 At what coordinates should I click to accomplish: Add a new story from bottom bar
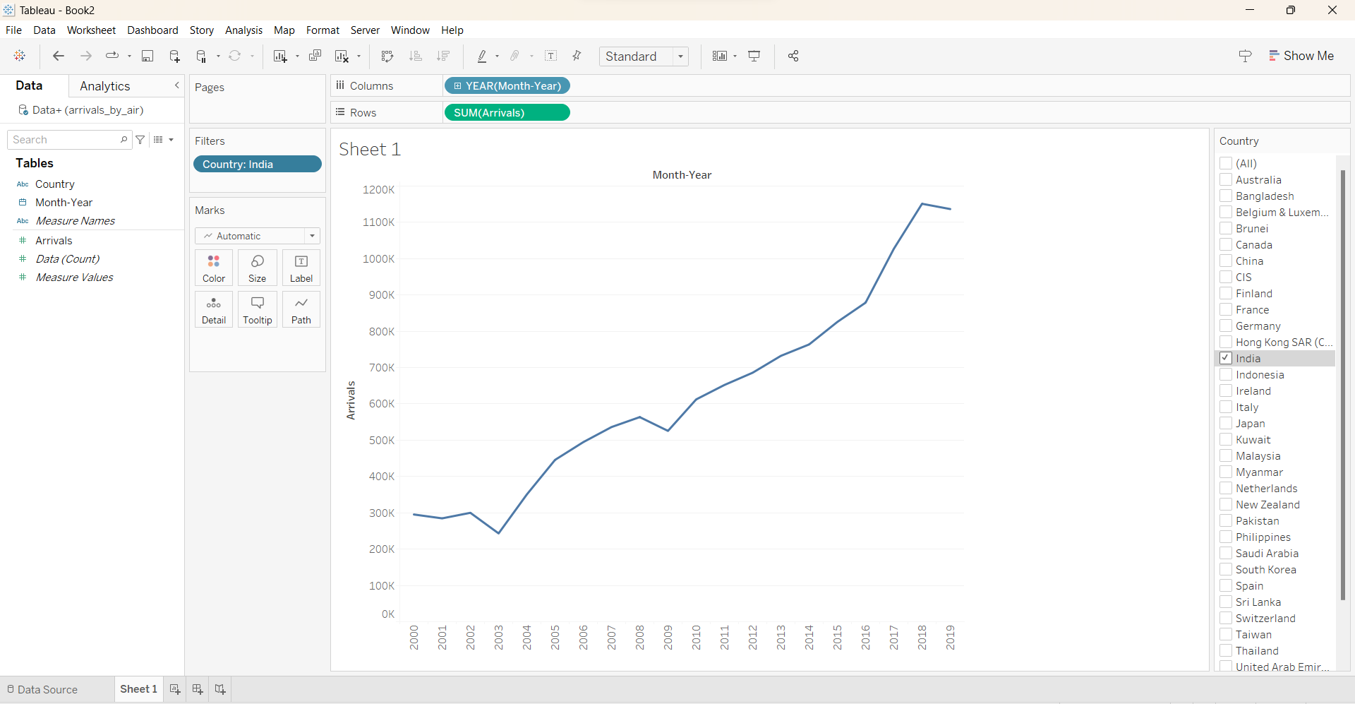click(220, 689)
